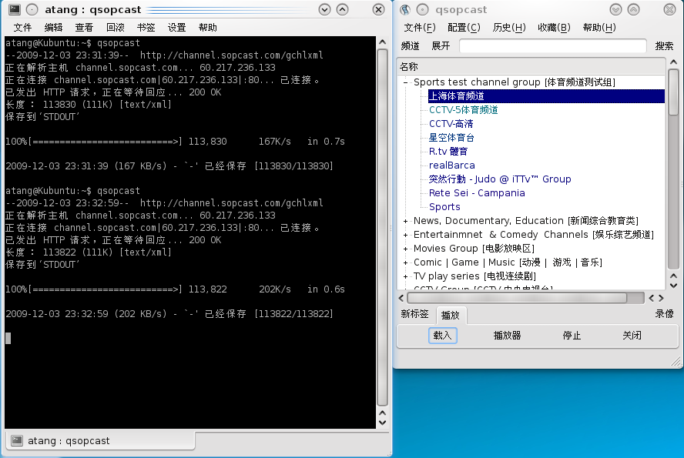Click the 播放器 button
Image resolution: width=684 pixels, height=458 pixels.
point(507,336)
